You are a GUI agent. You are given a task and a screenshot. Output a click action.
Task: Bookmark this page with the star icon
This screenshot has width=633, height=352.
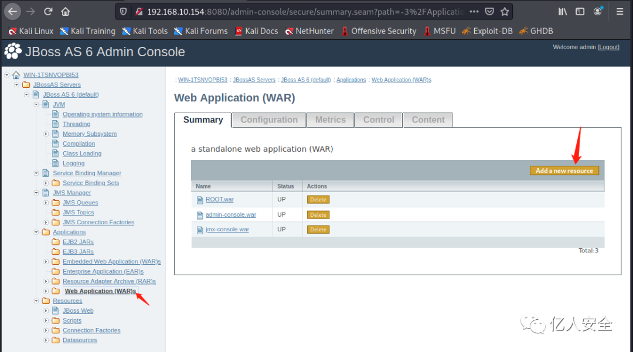tap(505, 12)
